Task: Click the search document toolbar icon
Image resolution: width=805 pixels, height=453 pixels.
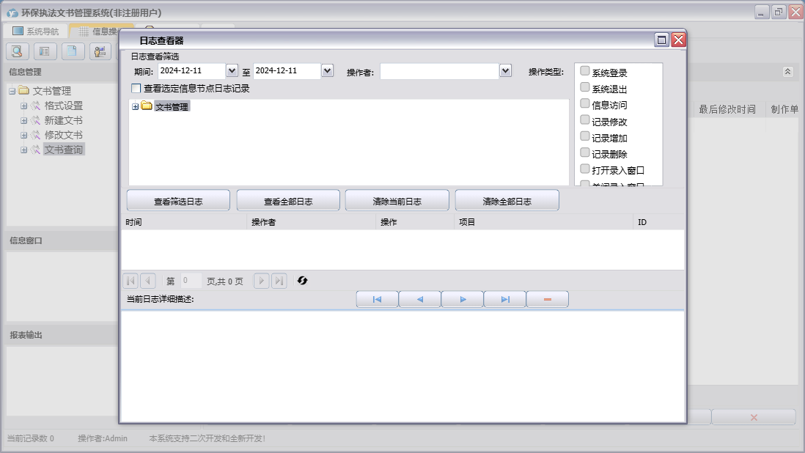Action: [x=17, y=51]
